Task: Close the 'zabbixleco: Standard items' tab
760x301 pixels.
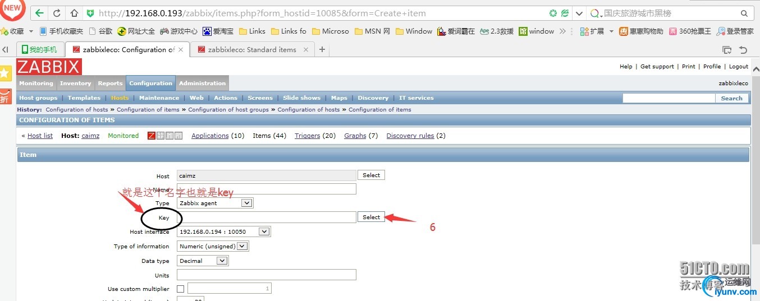Action: 305,49
